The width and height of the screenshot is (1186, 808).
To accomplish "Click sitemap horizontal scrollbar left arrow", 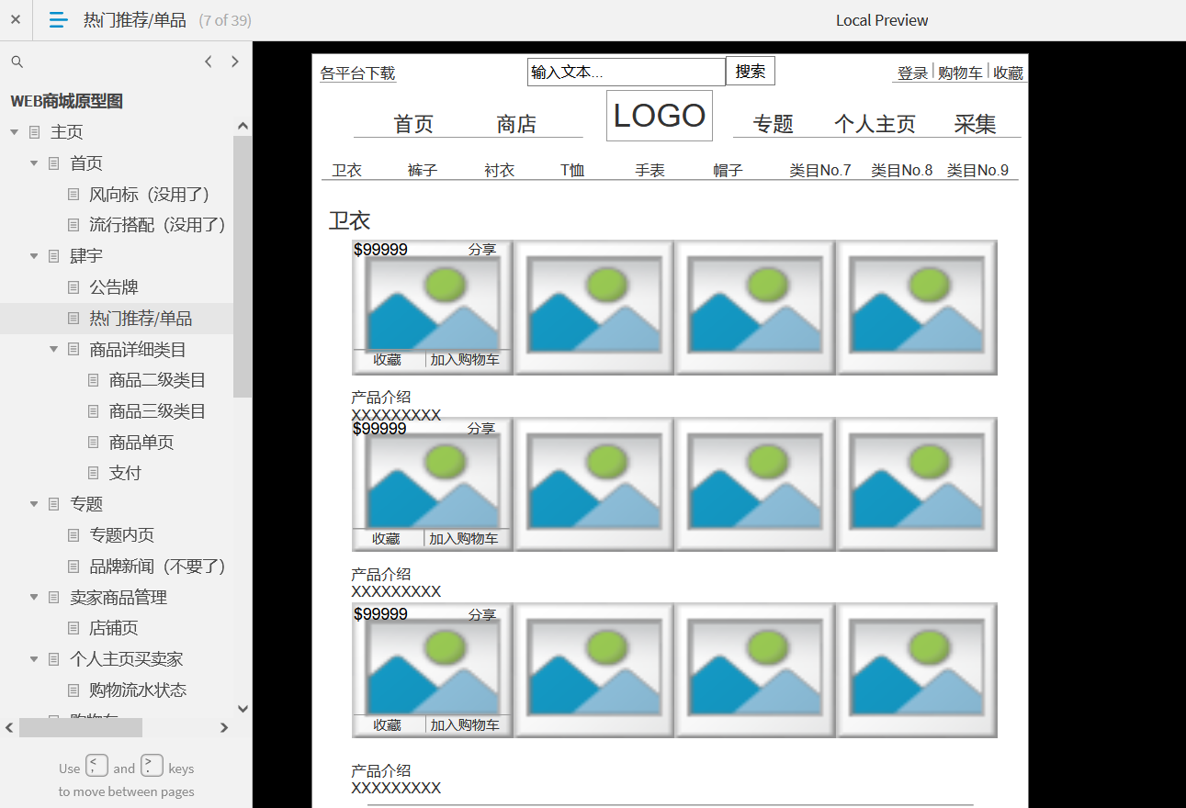I will [9, 728].
